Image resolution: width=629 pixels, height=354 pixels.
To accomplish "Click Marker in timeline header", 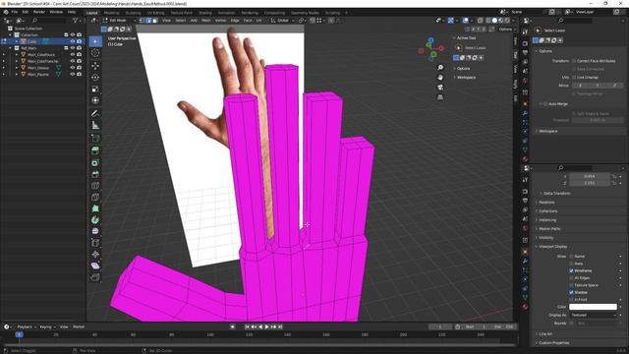I will (79, 326).
